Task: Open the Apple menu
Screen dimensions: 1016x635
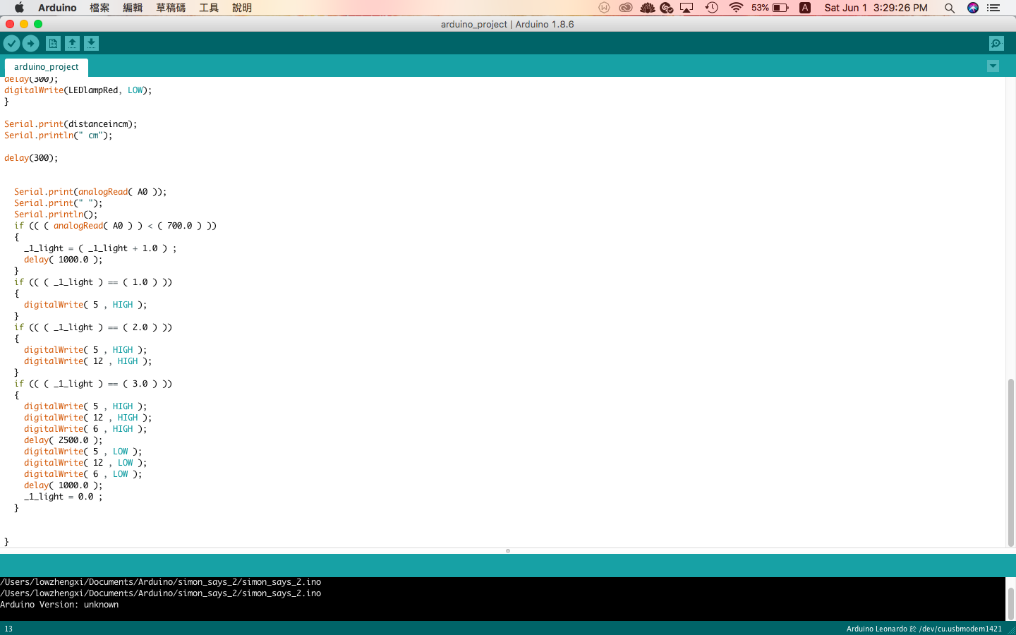Action: click(x=19, y=8)
